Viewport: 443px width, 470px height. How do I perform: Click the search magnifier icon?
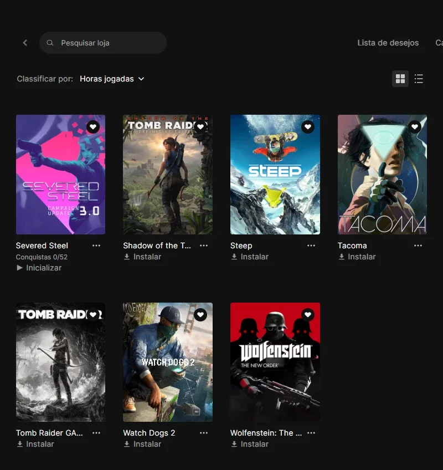point(50,43)
